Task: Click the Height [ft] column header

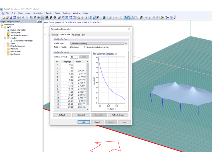Action: (x=67, y=62)
